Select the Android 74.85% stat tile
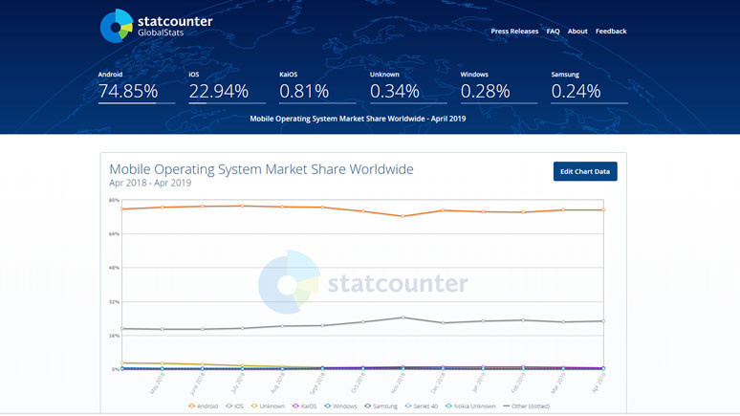 (136, 88)
